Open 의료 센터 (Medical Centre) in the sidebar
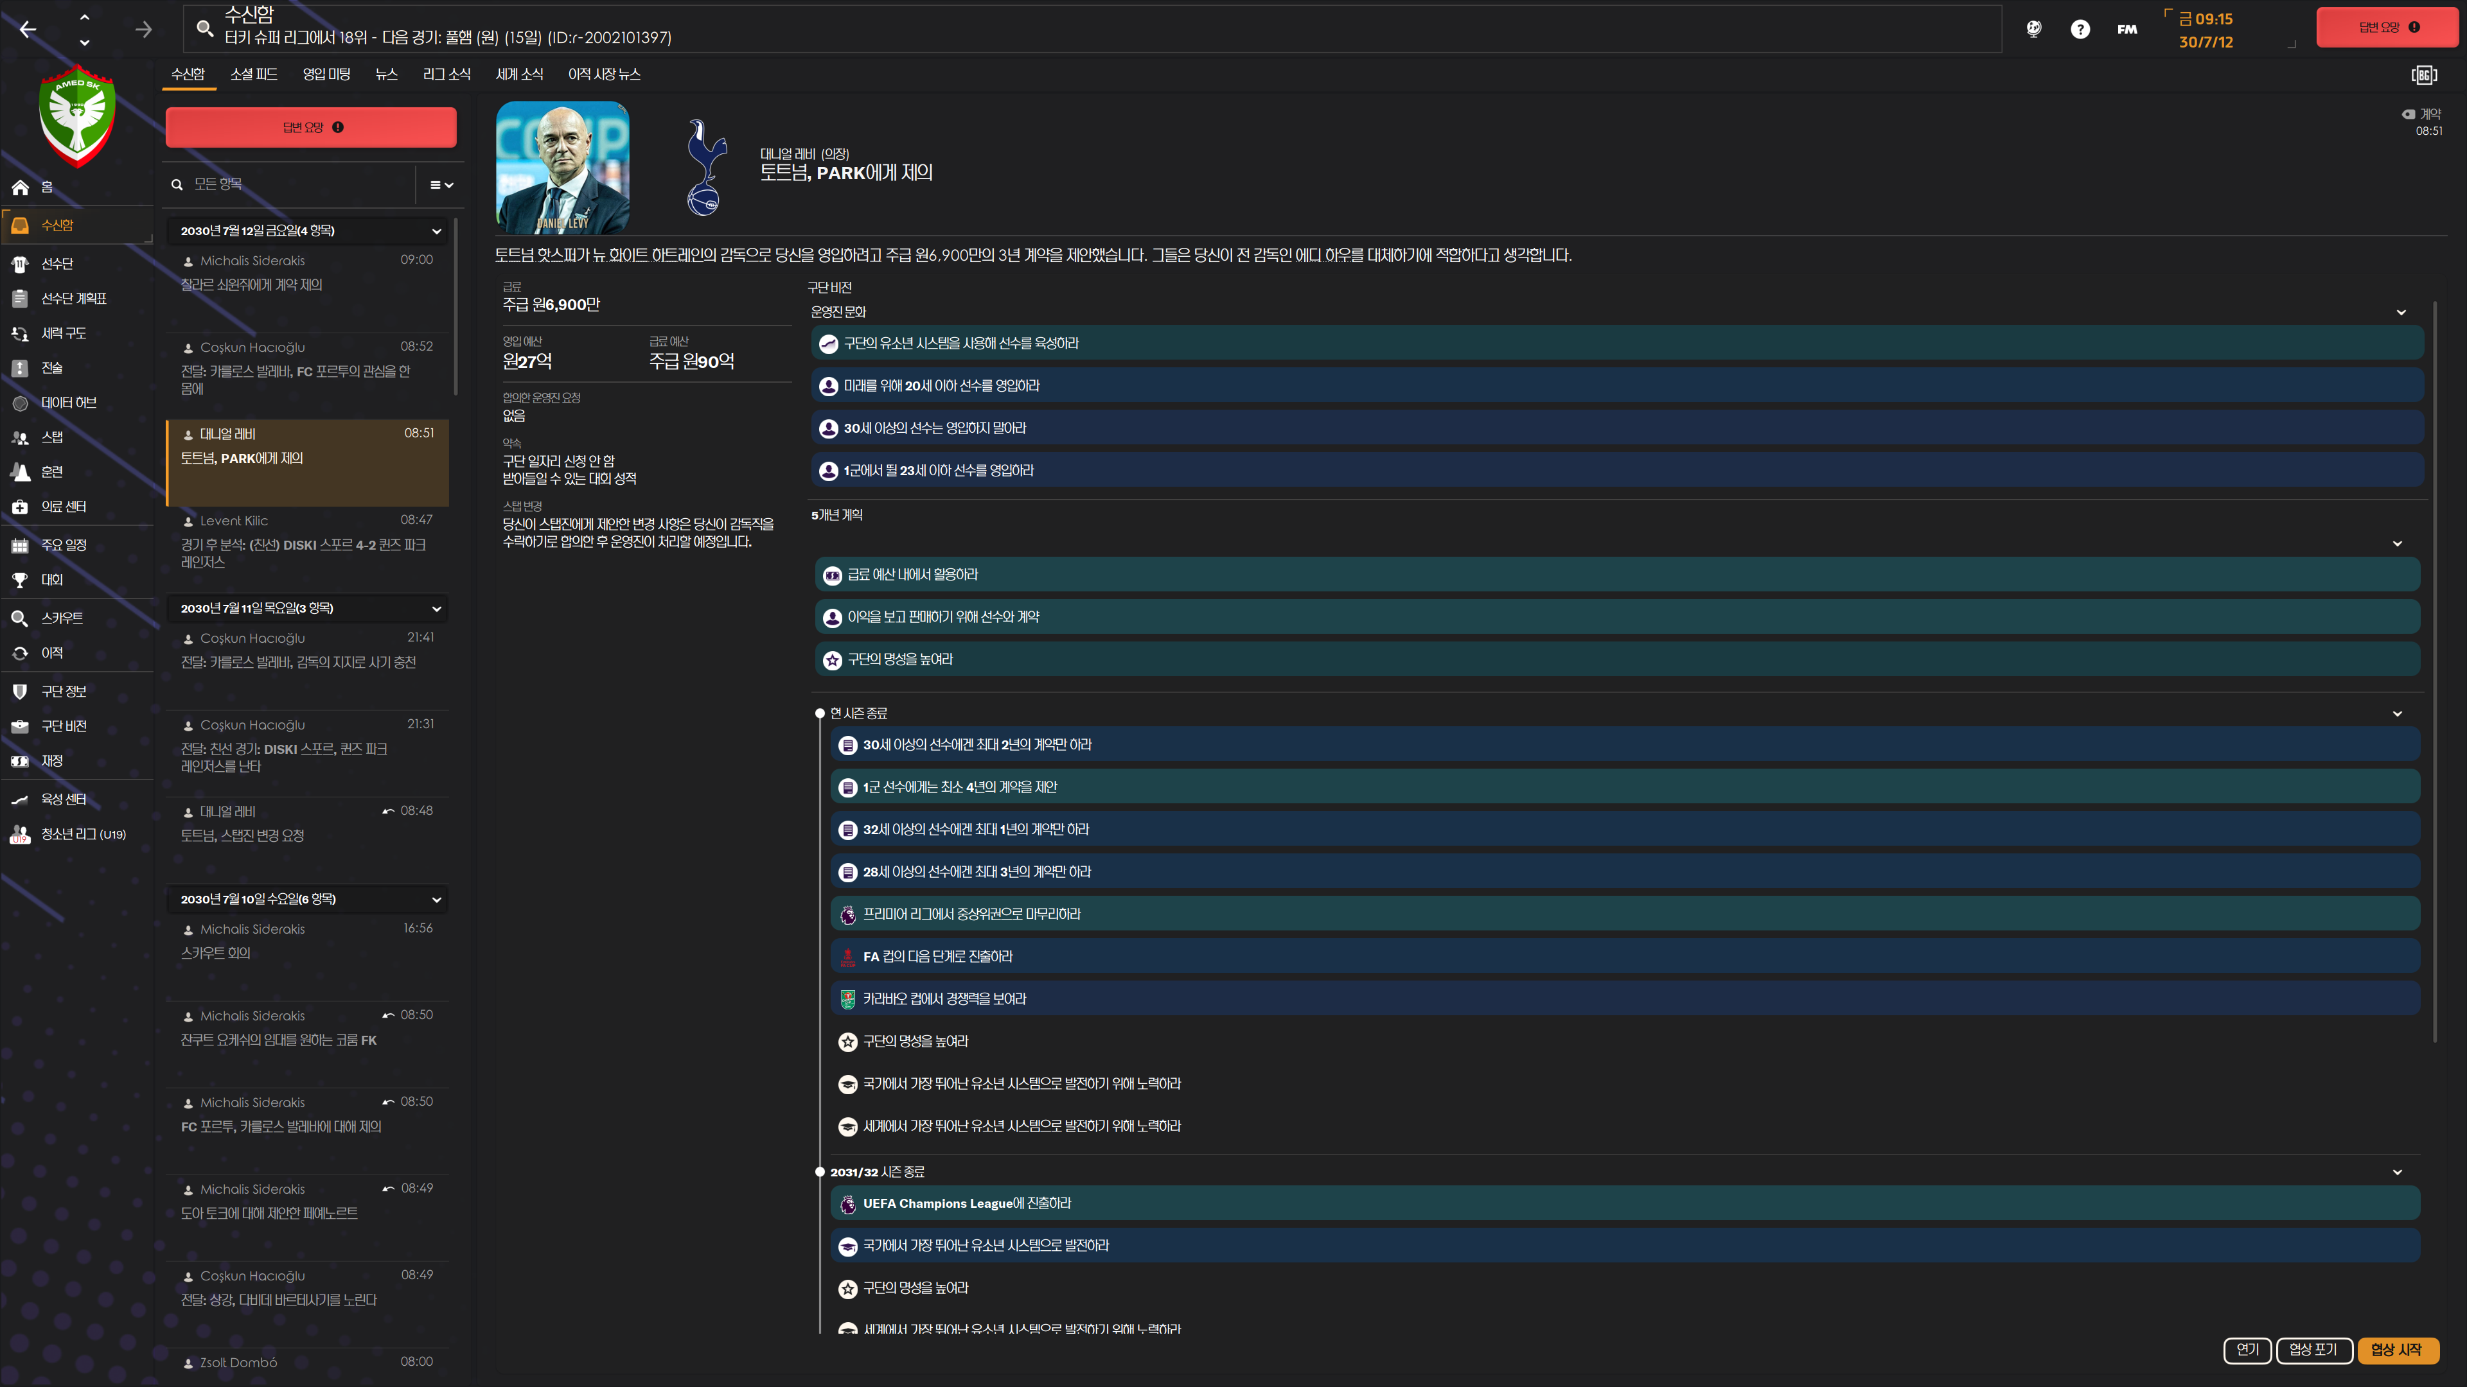The width and height of the screenshot is (2467, 1387). tap(63, 507)
